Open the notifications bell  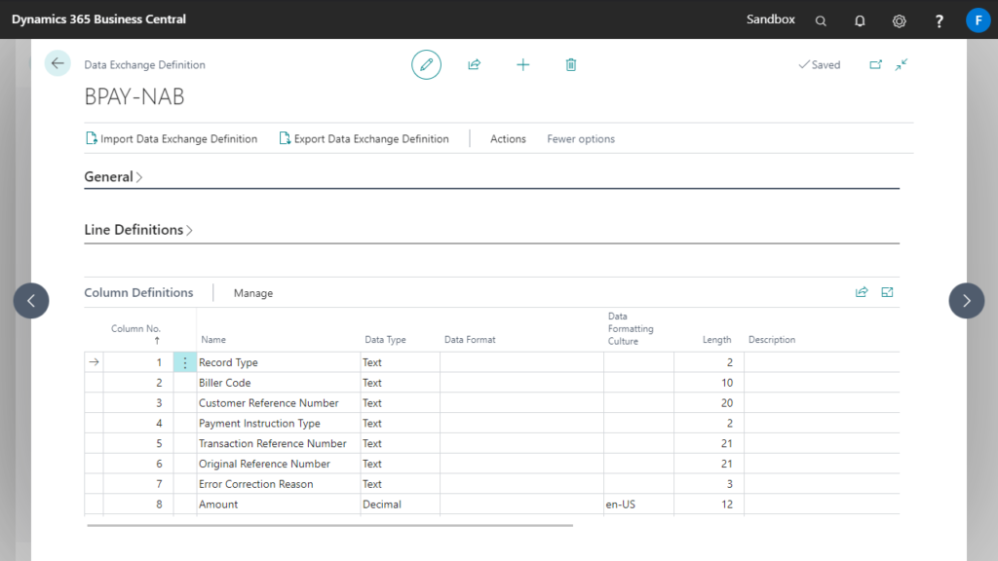(x=860, y=20)
